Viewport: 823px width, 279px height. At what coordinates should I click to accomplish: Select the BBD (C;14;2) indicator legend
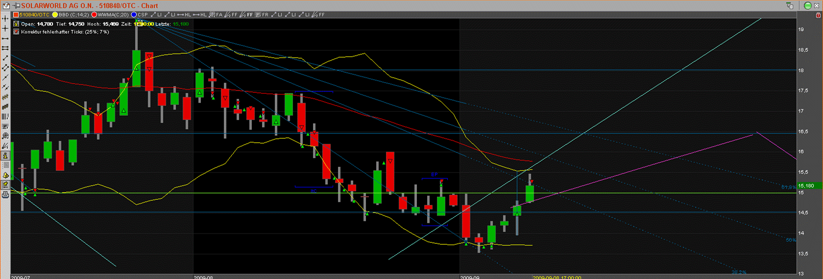[x=71, y=15]
